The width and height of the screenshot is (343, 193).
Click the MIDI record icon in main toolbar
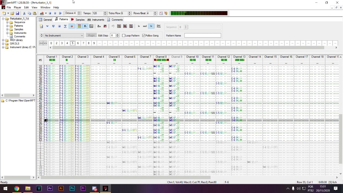tap(42, 13)
